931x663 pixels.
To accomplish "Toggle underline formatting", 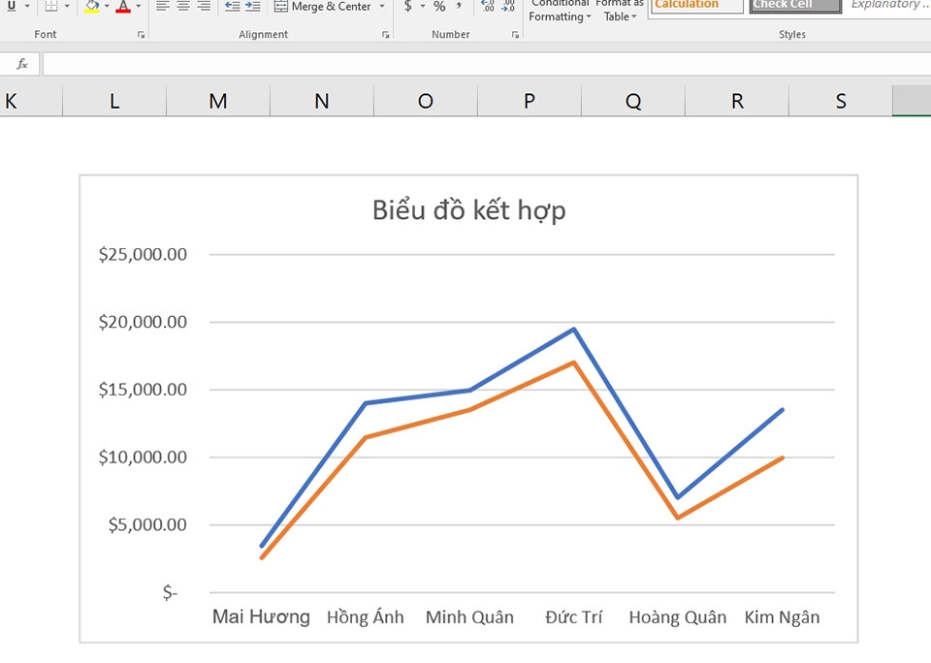I will coord(11,6).
